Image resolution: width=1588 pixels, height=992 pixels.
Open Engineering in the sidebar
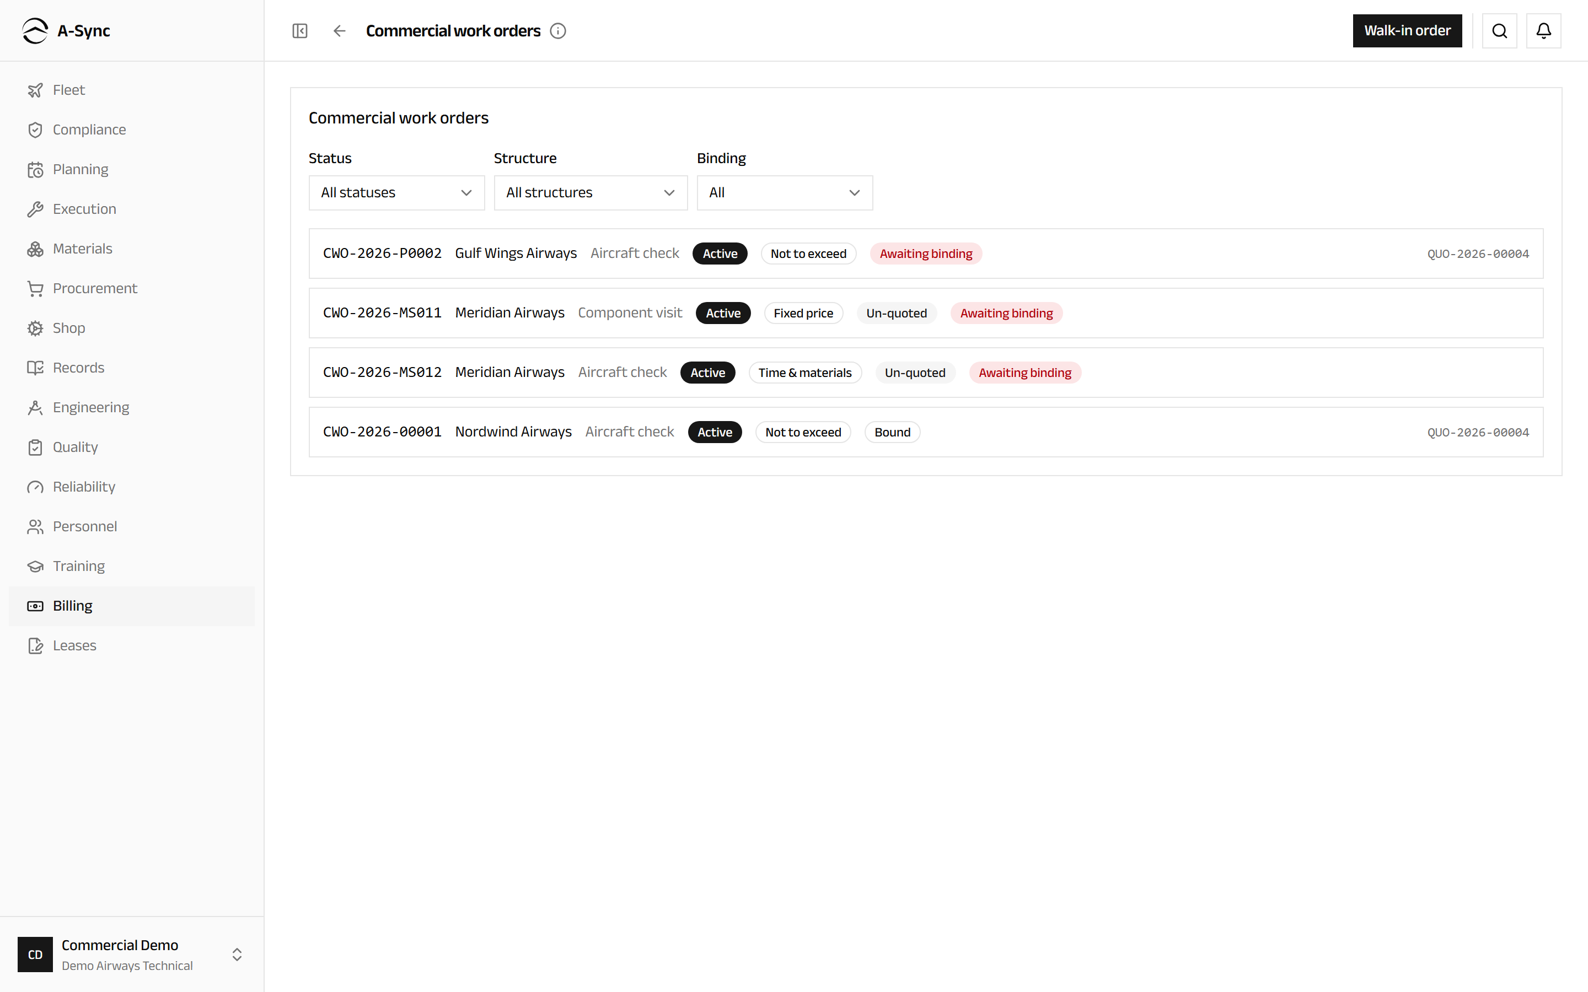tap(131, 407)
